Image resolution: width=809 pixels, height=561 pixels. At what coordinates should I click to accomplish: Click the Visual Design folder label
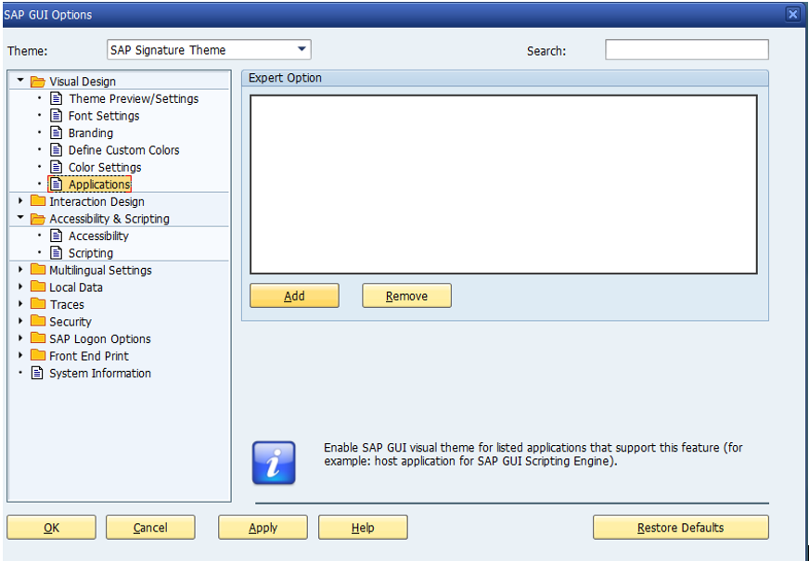83,82
